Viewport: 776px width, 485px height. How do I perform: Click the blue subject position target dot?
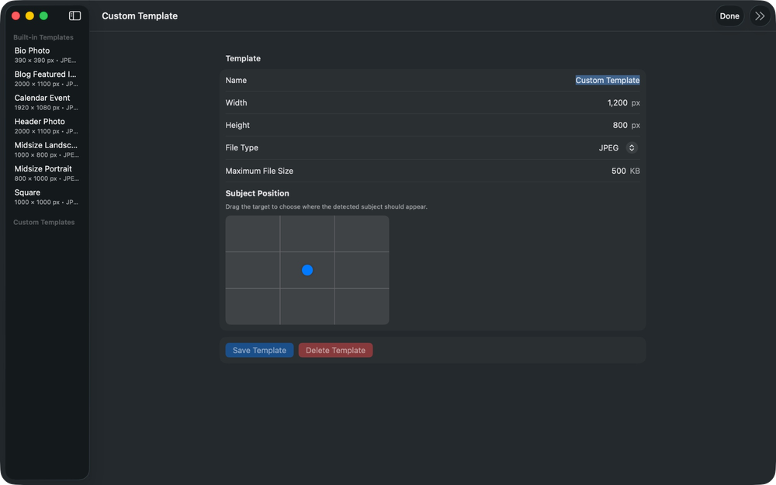[307, 270]
